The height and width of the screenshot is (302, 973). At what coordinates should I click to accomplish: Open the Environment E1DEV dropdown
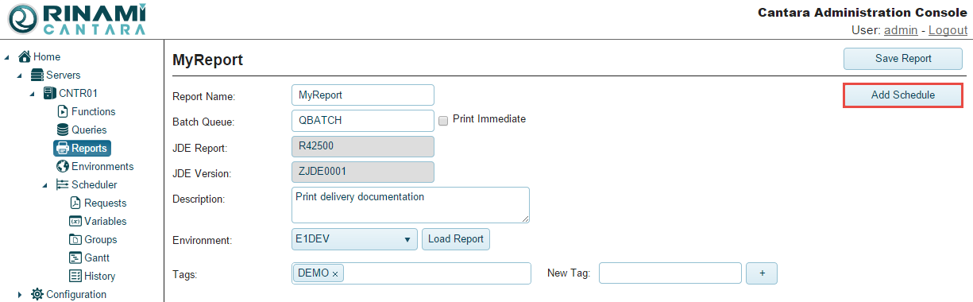pos(355,239)
